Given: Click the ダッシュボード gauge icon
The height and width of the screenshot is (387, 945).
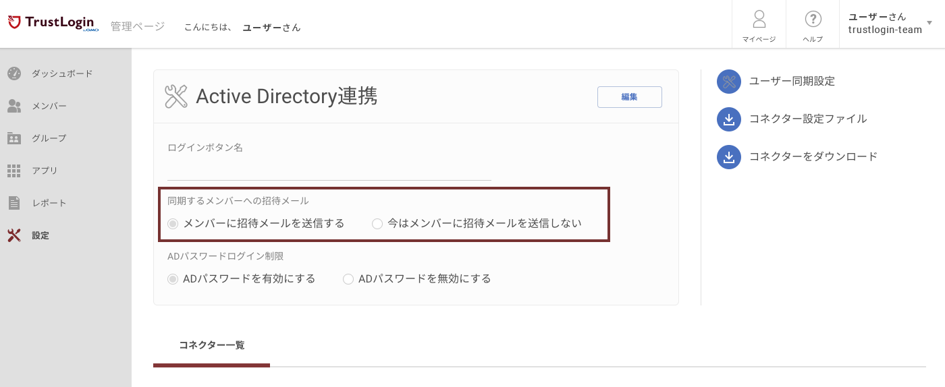Looking at the screenshot, I should tap(14, 73).
